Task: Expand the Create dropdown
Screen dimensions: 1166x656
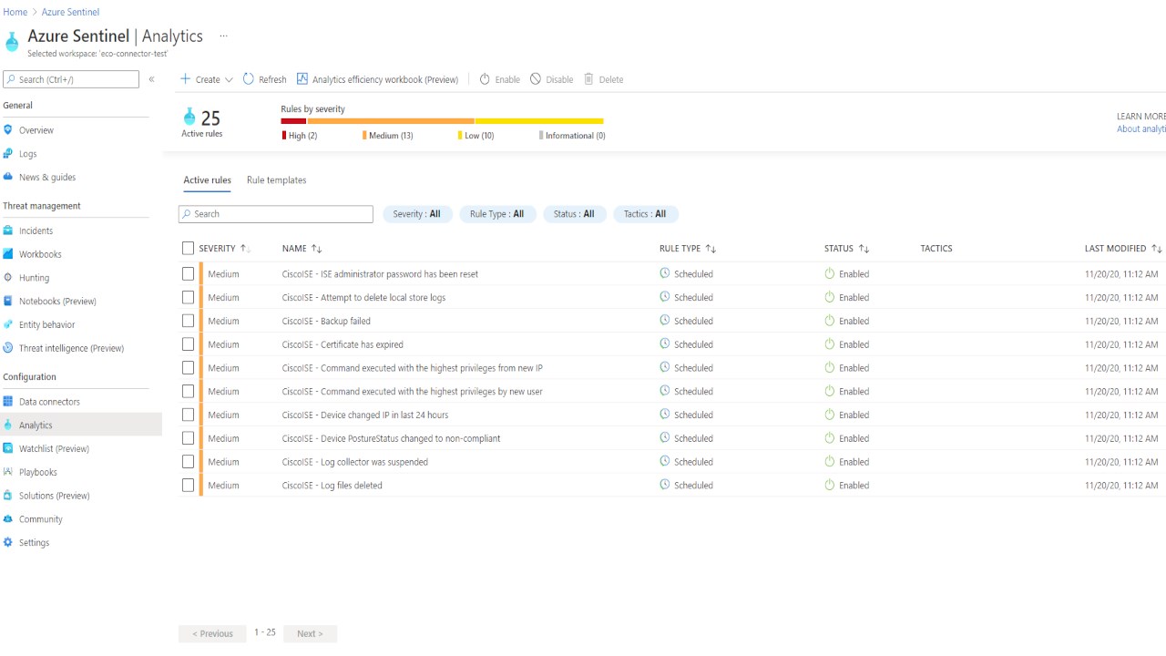Action: tap(207, 79)
